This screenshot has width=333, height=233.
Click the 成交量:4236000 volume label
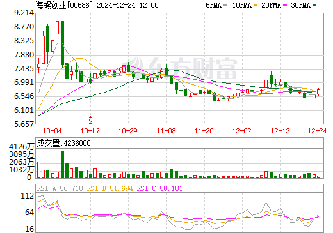[x=64, y=143]
